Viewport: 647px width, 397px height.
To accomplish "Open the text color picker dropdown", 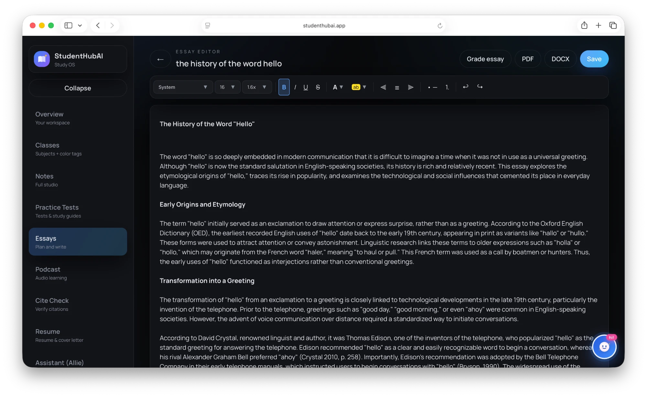I will click(338, 87).
